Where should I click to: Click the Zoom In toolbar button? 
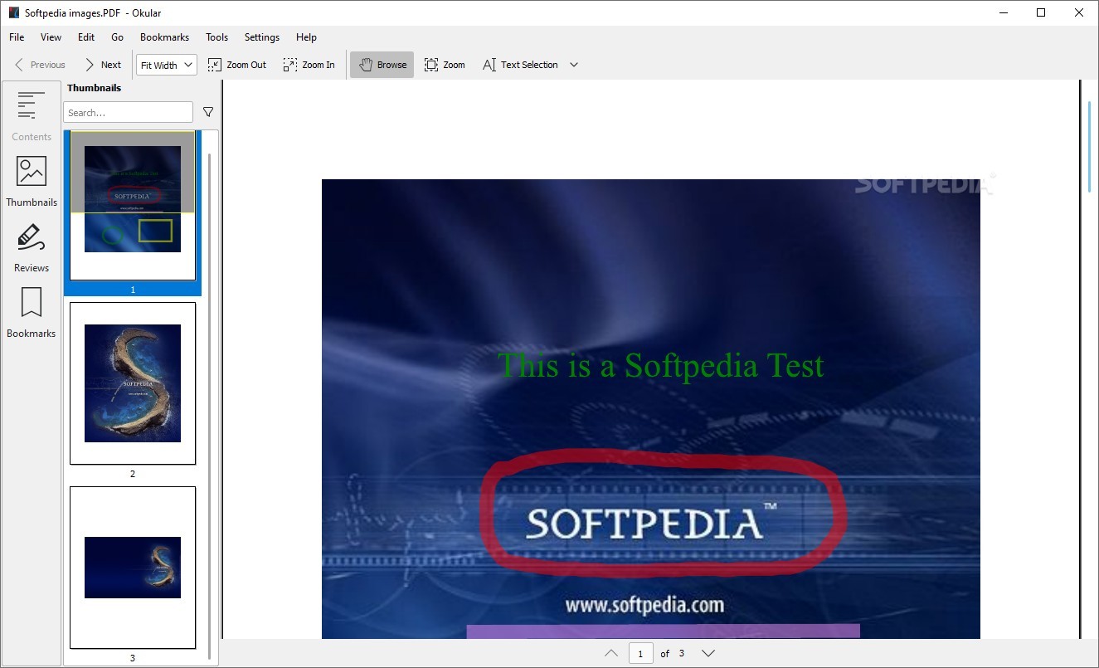[x=309, y=65]
